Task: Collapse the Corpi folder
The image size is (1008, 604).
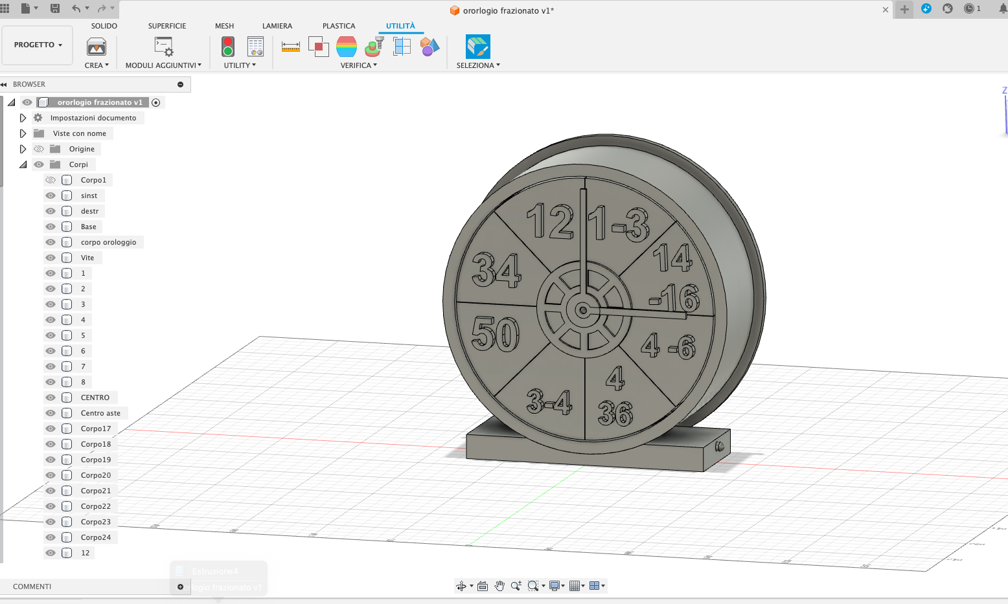Action: click(23, 164)
